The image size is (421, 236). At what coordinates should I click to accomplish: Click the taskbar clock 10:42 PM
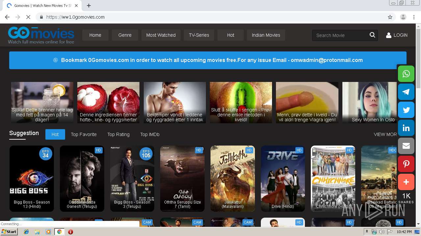click(x=404, y=232)
